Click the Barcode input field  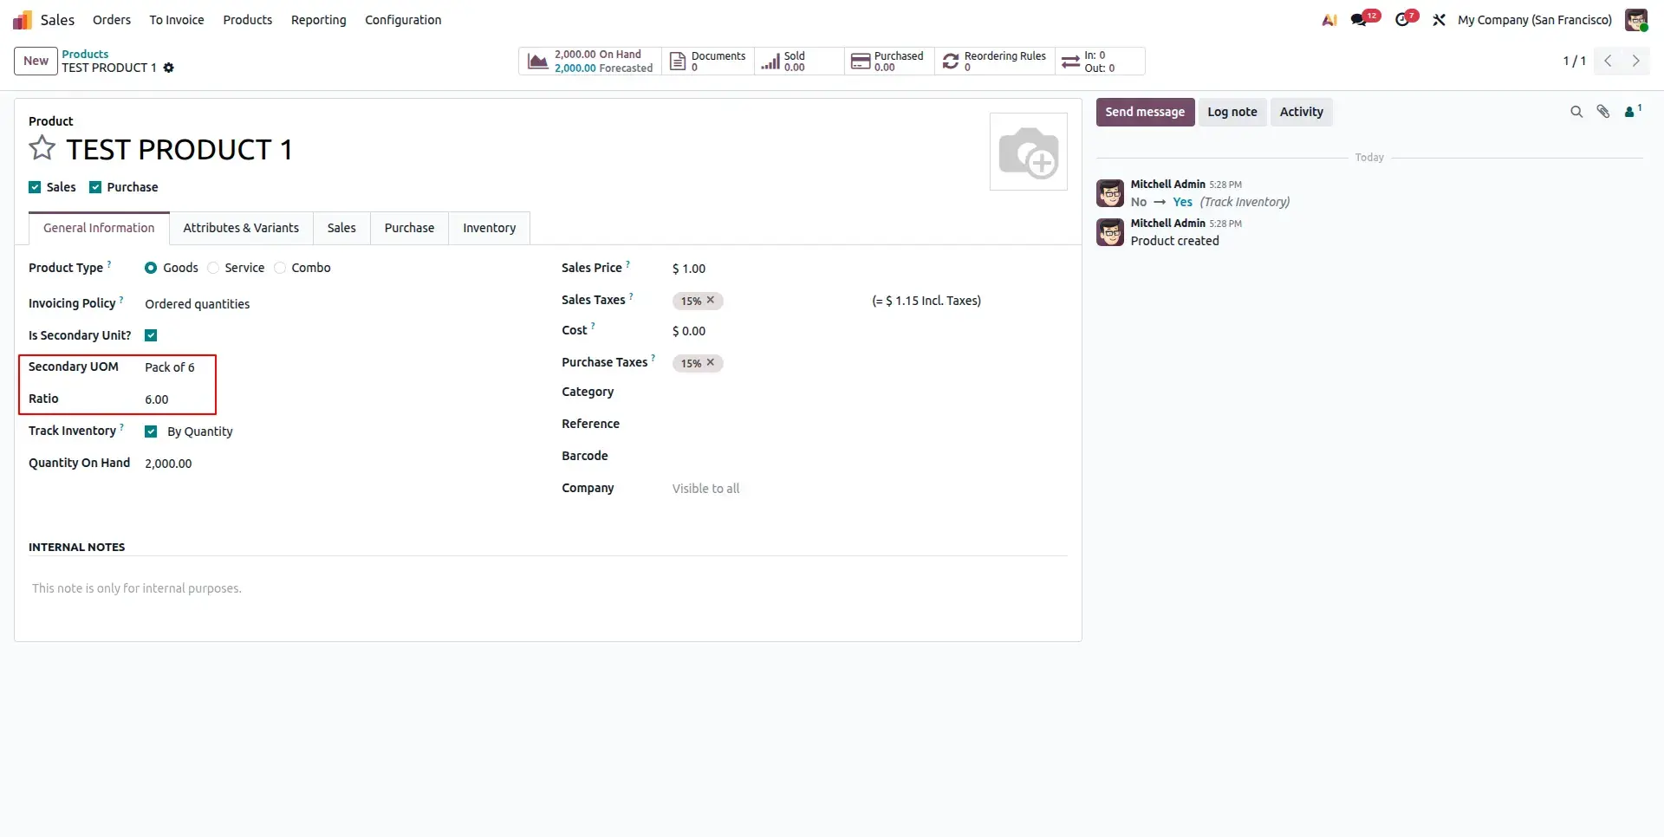click(x=869, y=457)
